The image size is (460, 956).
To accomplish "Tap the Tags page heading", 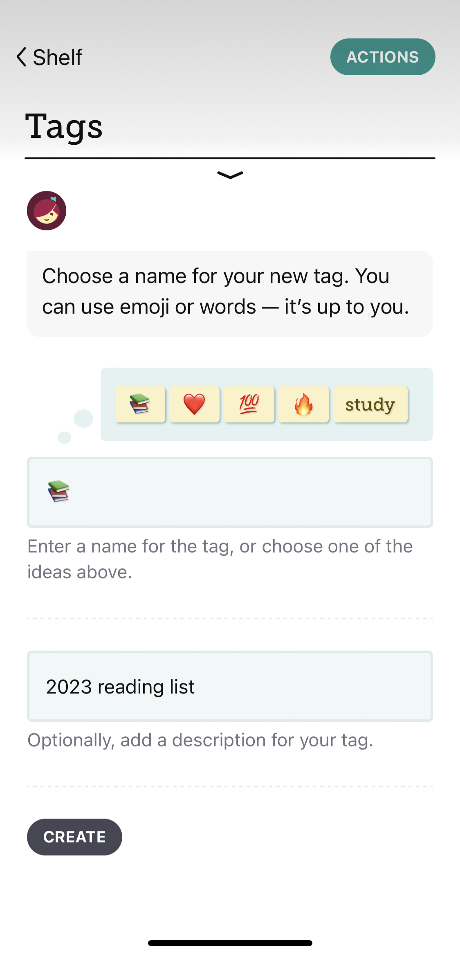I will [64, 126].
